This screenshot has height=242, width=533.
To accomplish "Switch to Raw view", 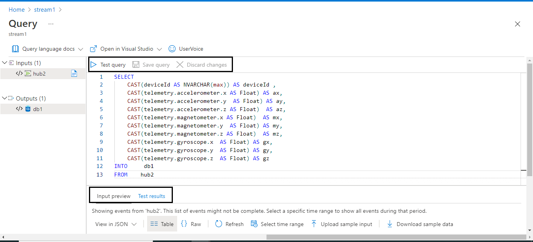I will coord(191,224).
